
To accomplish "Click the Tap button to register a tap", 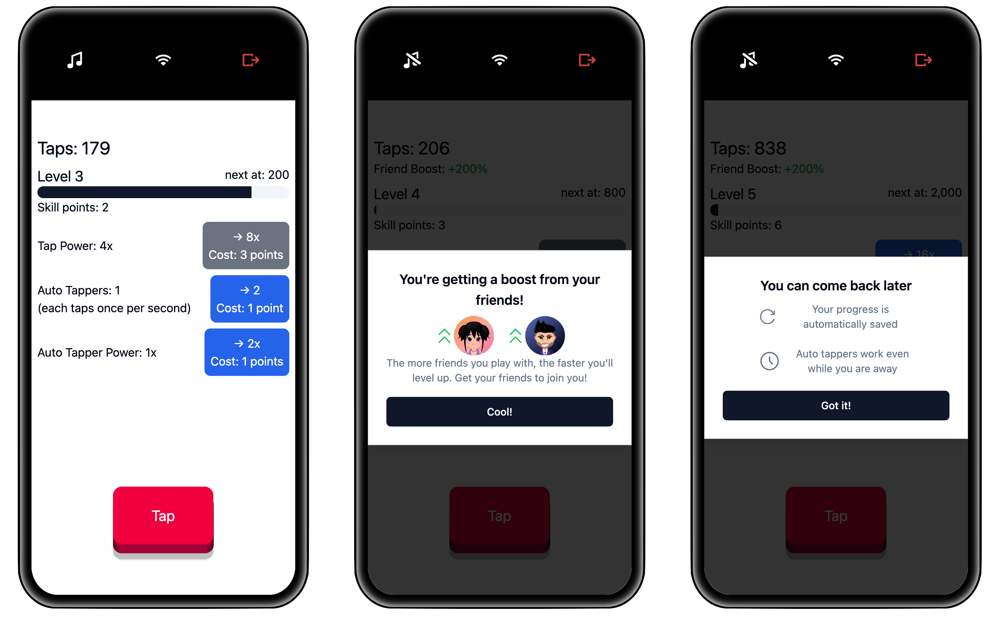I will [x=163, y=514].
